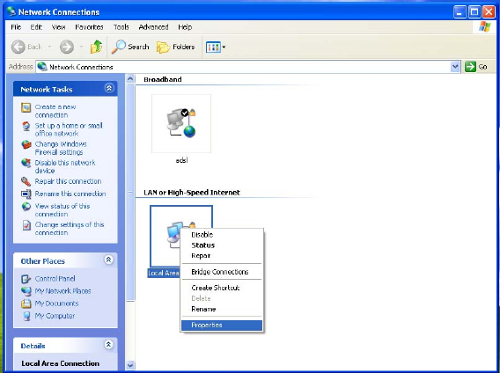Select Properties in the context menu
Image resolution: width=500 pixels, height=373 pixels.
tap(222, 325)
